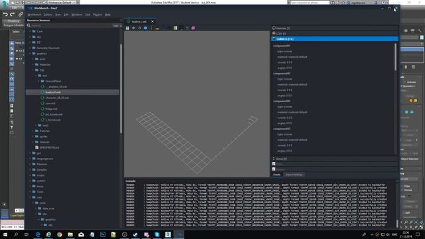Click the Materials section icon in details panel
425x239 pixels.
tap(274, 28)
